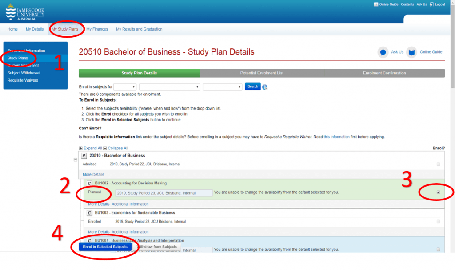Viewport: 455px width, 270px height.
Task: Switch to the Potential Enrolment List tab
Action: 262,73
